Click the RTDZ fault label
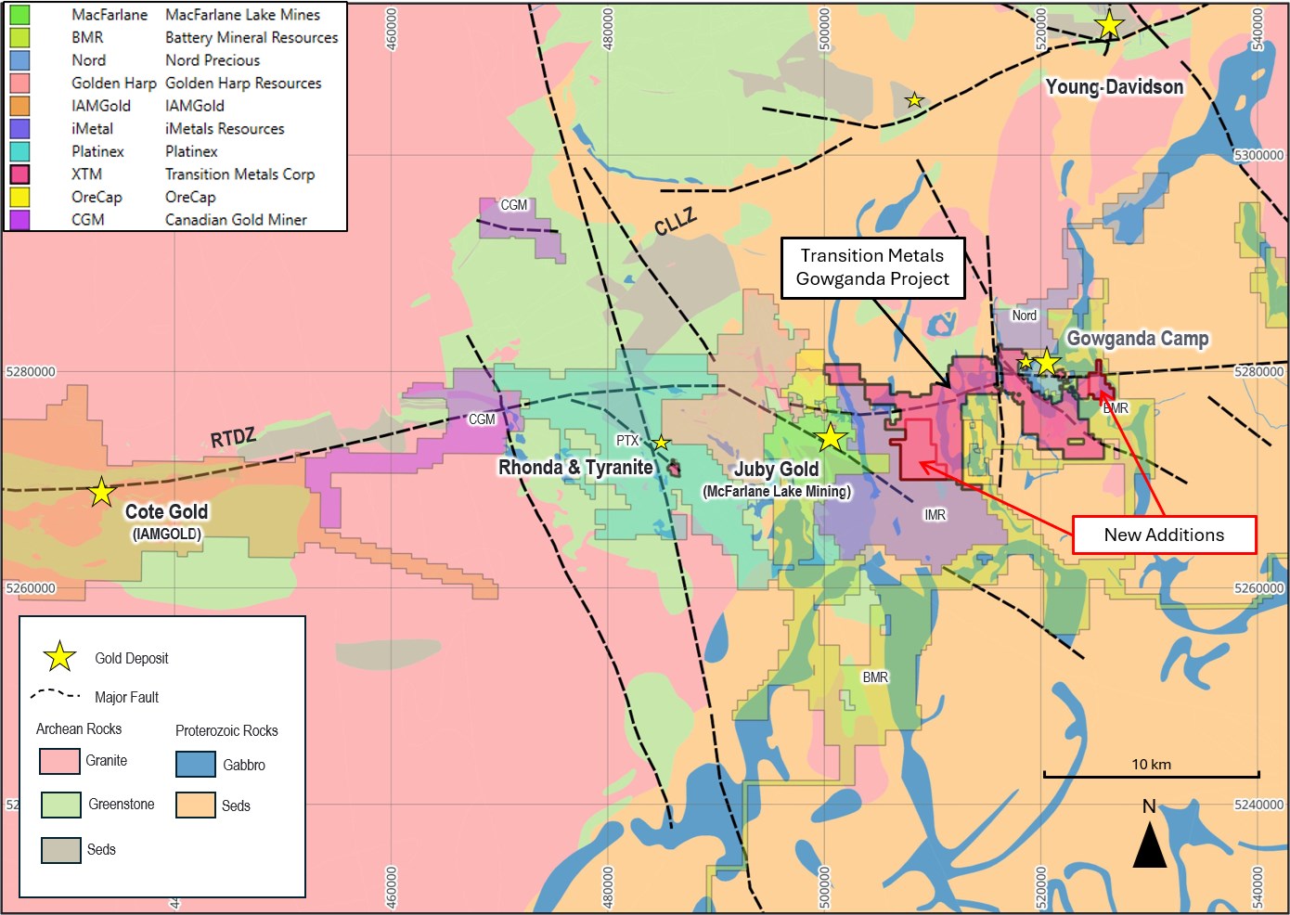 pos(233,437)
